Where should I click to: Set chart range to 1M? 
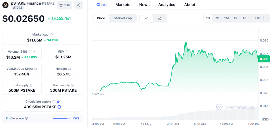[226, 18]
